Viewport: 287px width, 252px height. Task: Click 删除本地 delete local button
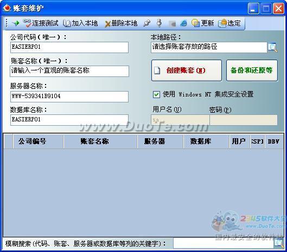121,23
